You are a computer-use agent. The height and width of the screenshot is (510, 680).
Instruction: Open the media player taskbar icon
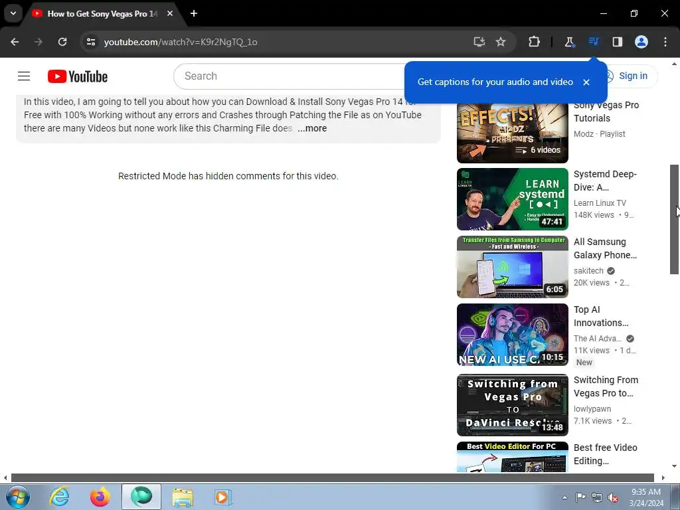coord(223,497)
